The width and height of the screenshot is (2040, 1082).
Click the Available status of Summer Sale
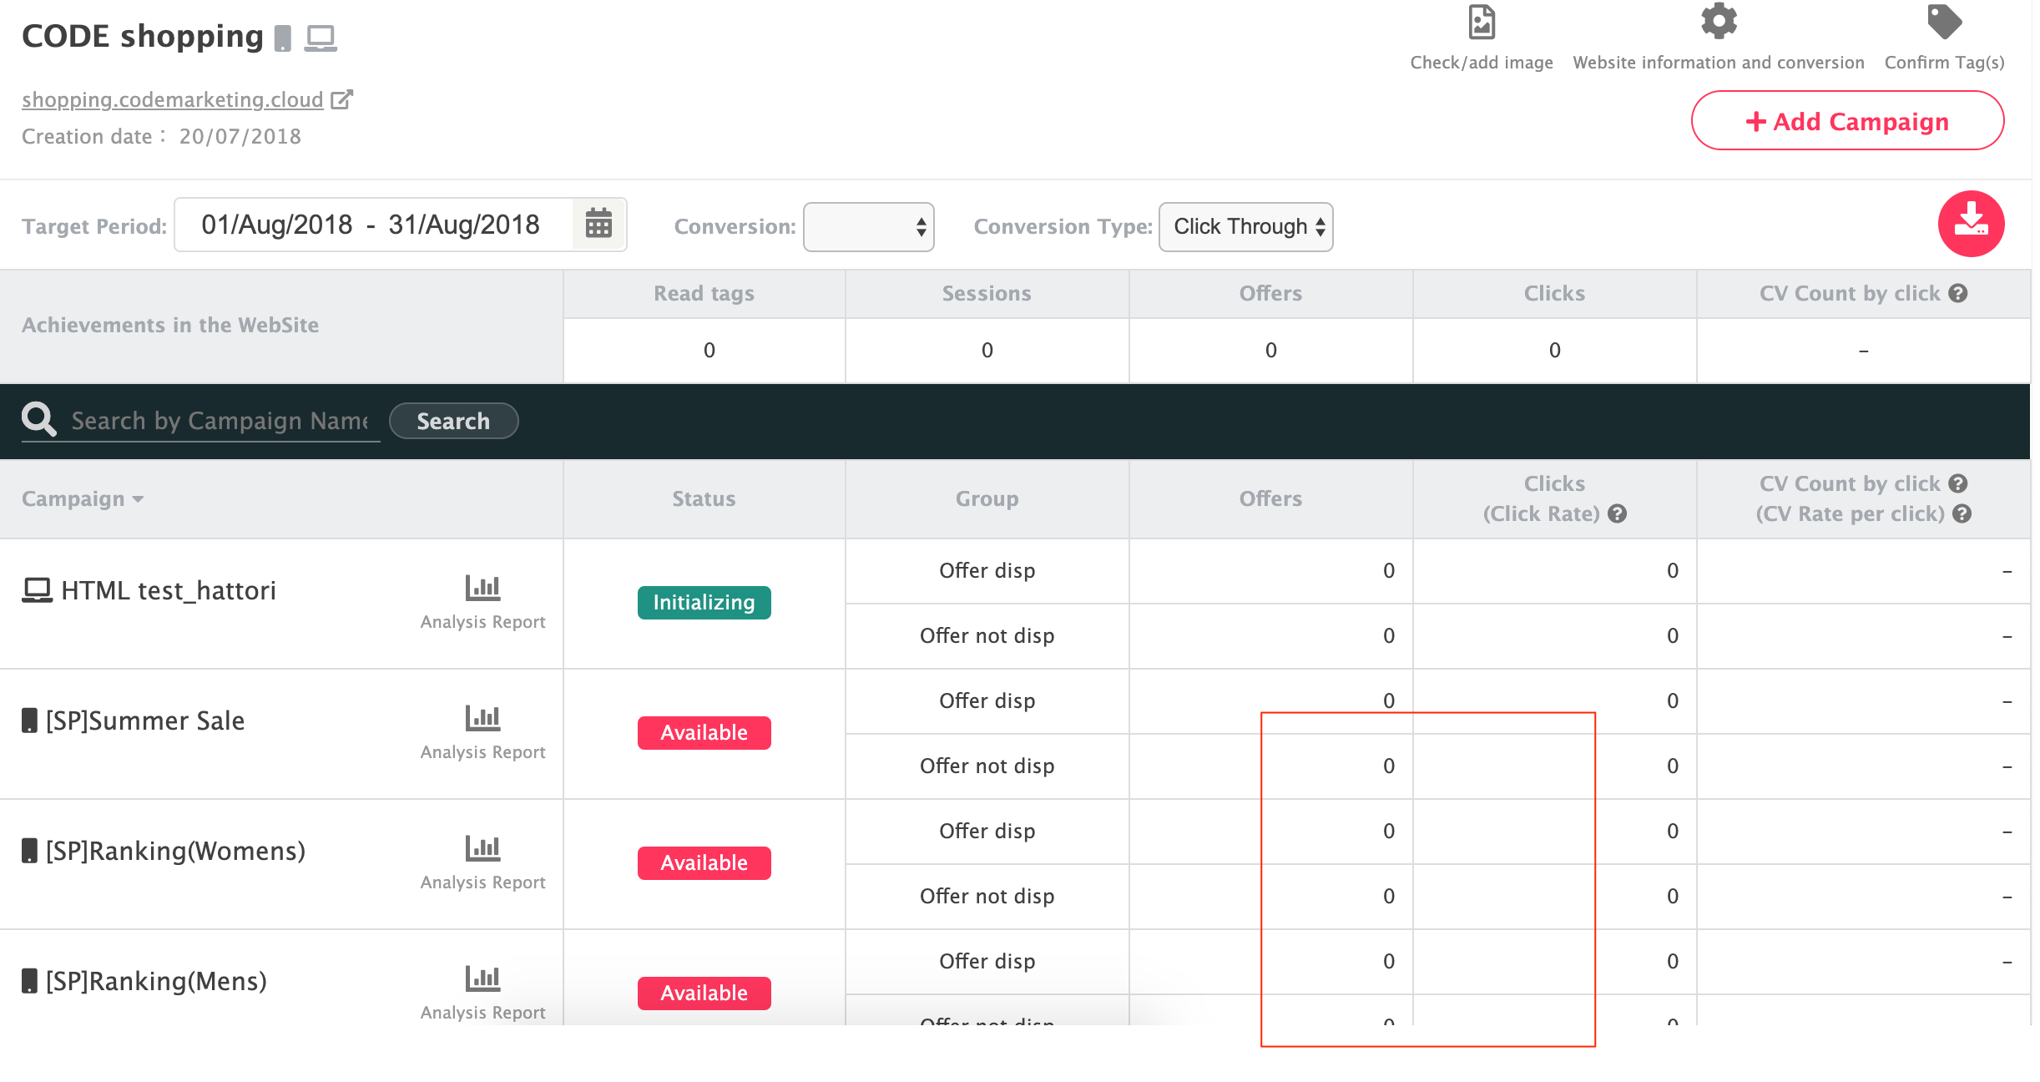point(704,732)
